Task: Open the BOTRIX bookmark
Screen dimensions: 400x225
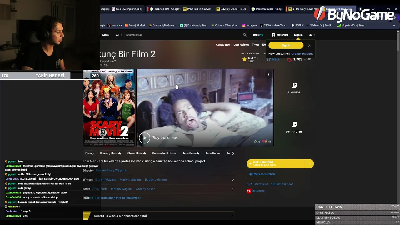Action: (x=297, y=25)
